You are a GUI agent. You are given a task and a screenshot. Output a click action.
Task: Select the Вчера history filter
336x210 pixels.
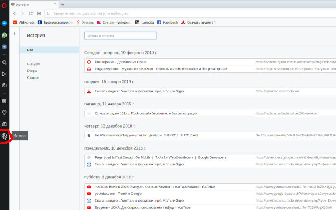point(32,71)
